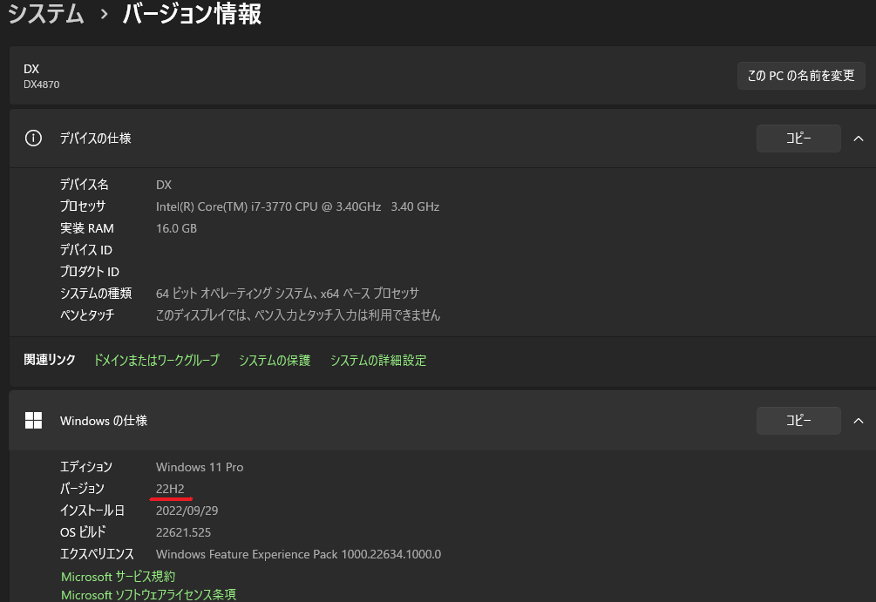Viewport: 876px width, 602px height.
Task: Click the バージョン label
Action: click(x=82, y=489)
